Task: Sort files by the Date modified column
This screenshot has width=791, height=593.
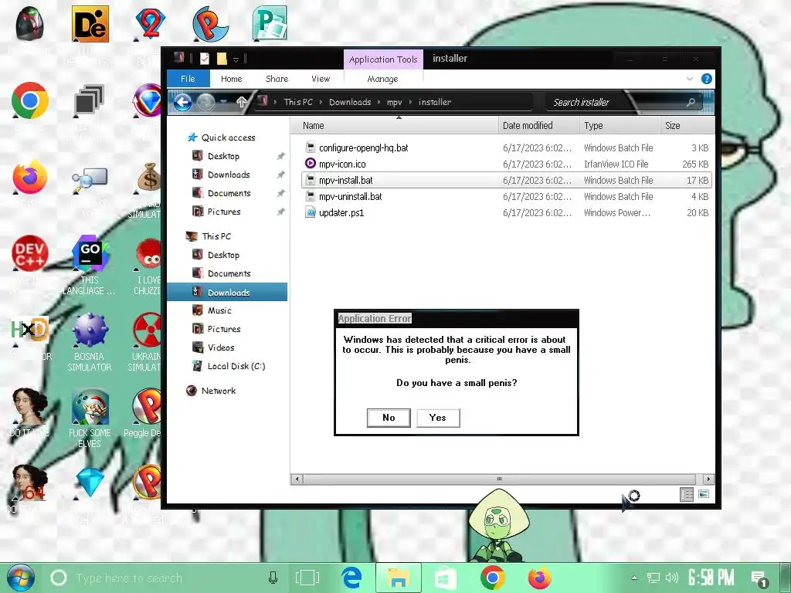Action: tap(538, 126)
